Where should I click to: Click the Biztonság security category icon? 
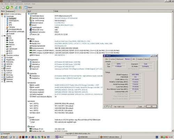pyautogui.click(x=5, y=75)
